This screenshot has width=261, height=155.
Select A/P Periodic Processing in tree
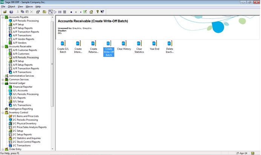[26, 21]
